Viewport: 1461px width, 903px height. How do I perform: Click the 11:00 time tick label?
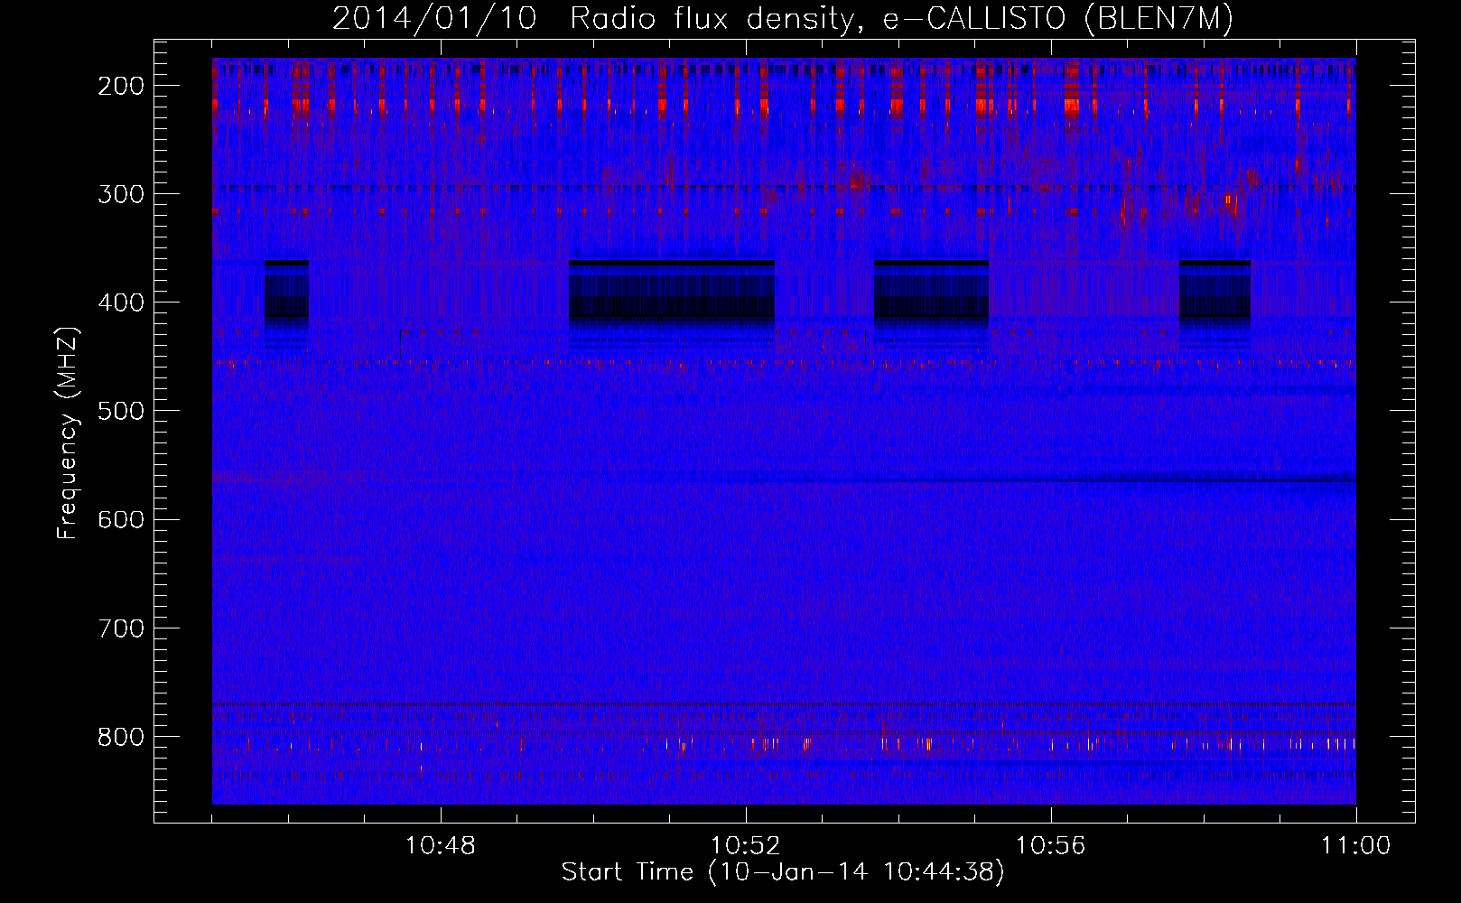[1356, 846]
